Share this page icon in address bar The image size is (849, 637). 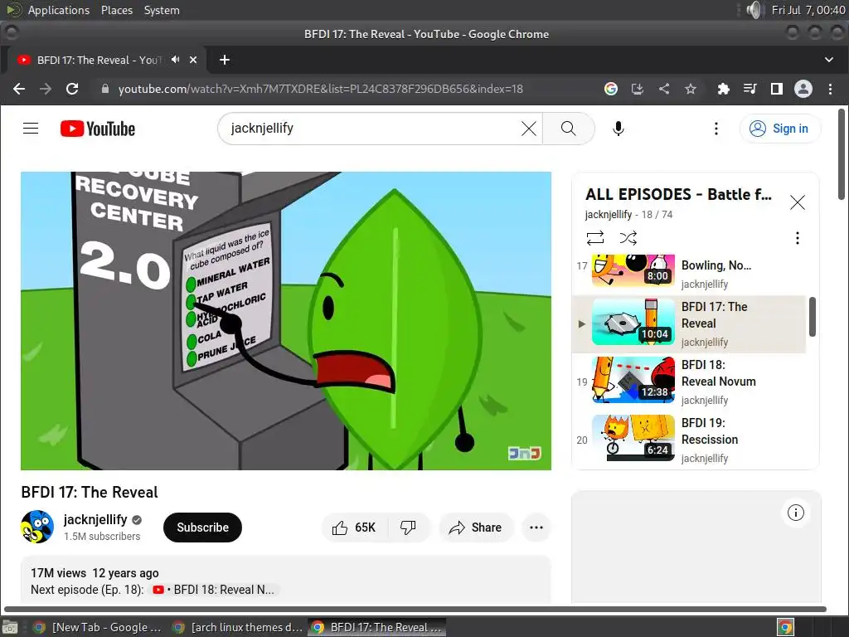(x=664, y=89)
